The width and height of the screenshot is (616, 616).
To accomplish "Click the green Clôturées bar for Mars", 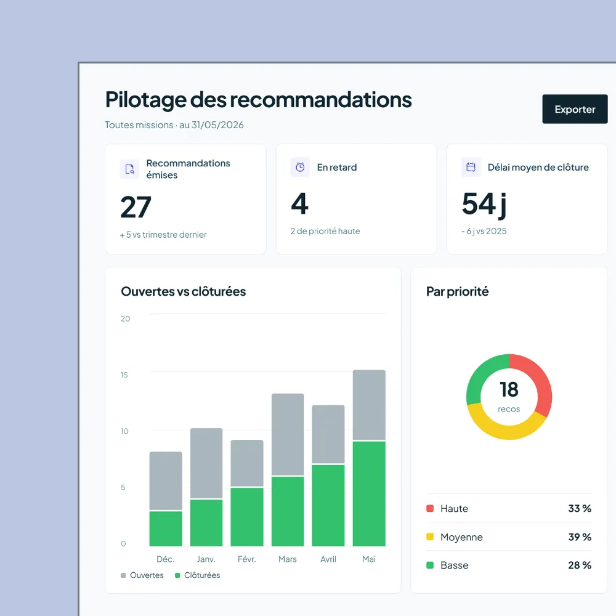I will click(x=288, y=511).
